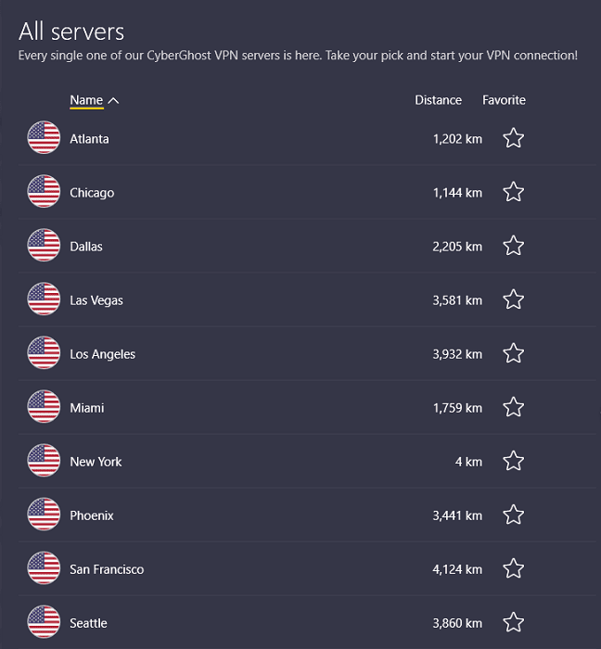Viewport: 601px width, 649px height.
Task: Sort servers by Name column
Action: (x=86, y=100)
